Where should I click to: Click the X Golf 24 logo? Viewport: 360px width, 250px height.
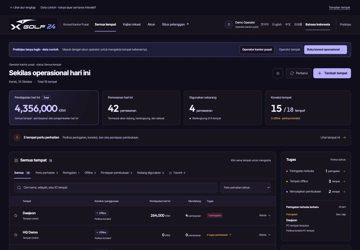33,25
